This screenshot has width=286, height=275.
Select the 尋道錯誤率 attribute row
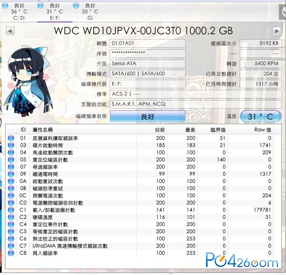coord(143,167)
